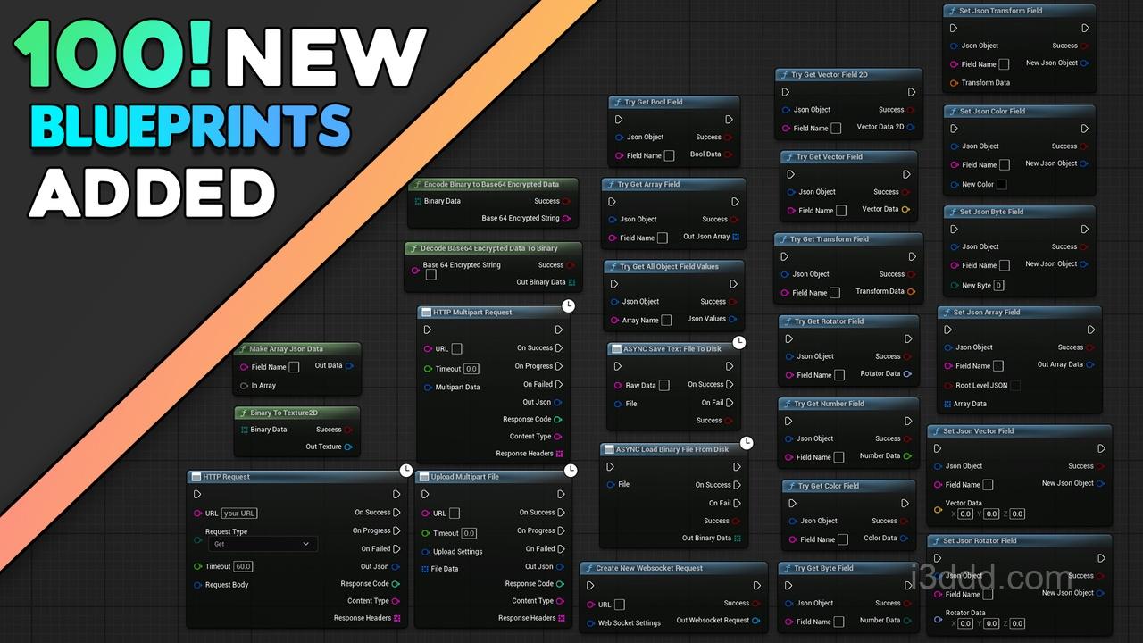Click Out Binary Data pin on ASYNC Load Binary File
The height and width of the screenshot is (643, 1143).
click(x=737, y=539)
